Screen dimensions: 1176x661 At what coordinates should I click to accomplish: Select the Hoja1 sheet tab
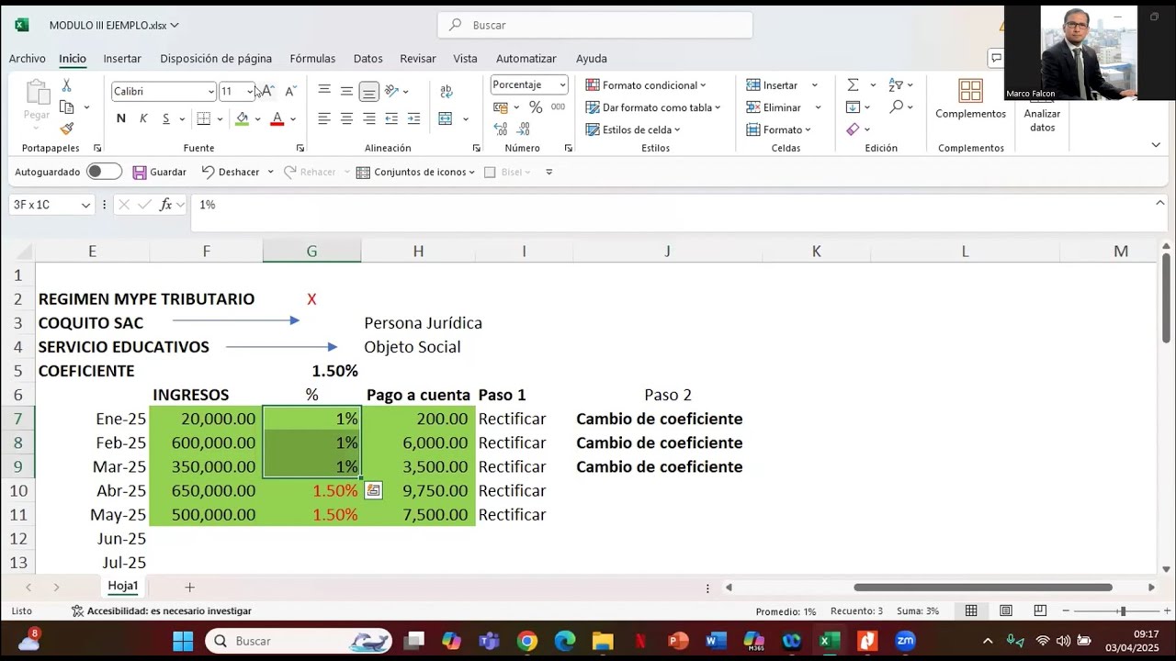point(123,586)
